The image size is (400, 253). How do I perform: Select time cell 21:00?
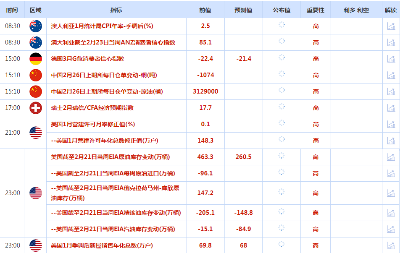coord(13,133)
